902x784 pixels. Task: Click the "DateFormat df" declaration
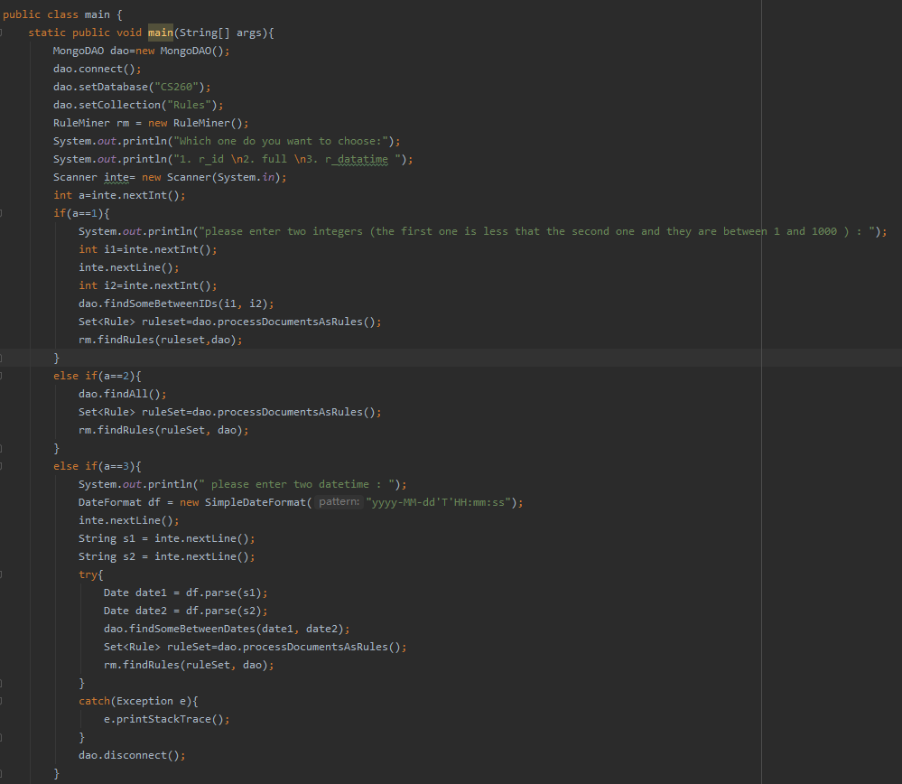[x=119, y=502]
